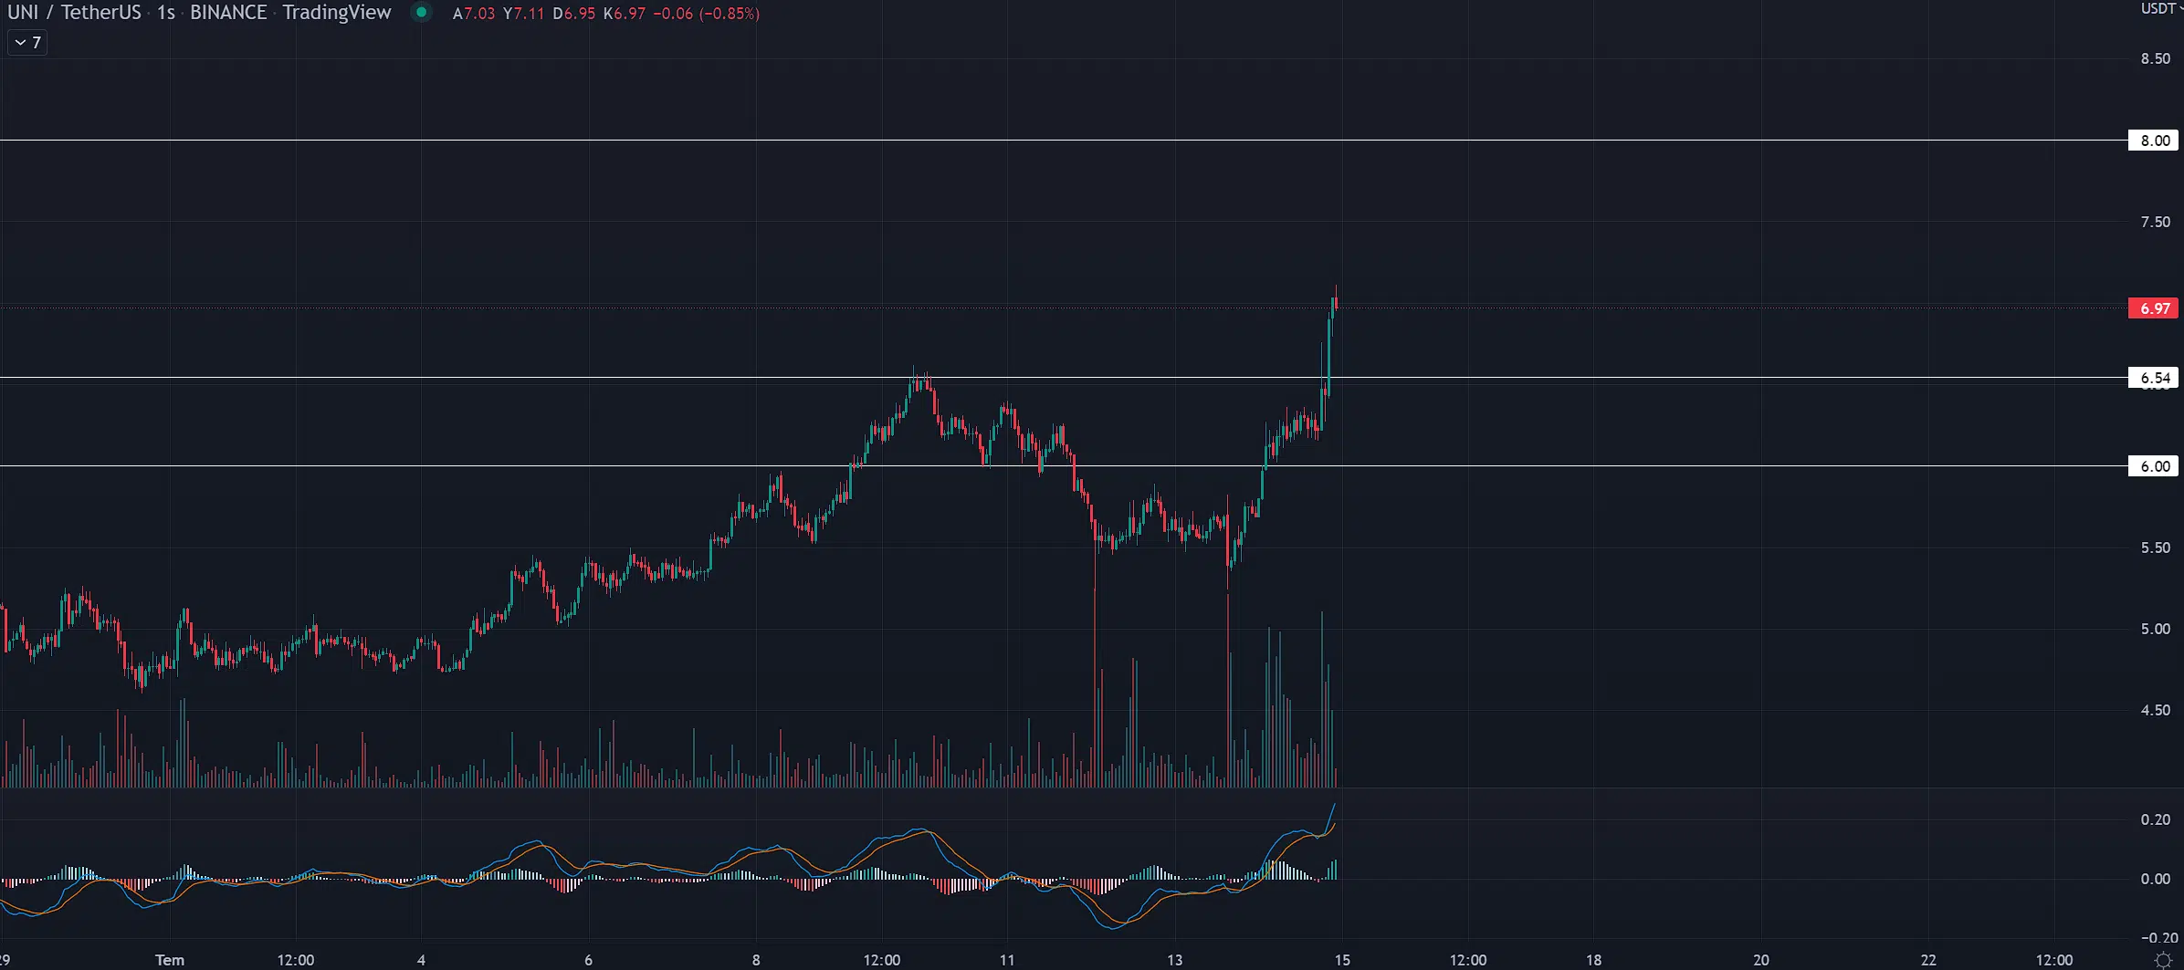Image resolution: width=2184 pixels, height=970 pixels.
Task: Click the date label 4 on time axis
Action: (x=421, y=960)
